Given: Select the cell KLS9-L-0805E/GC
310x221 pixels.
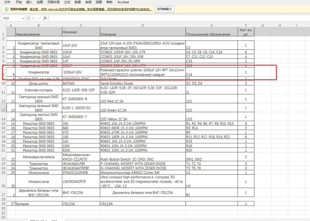Looking at the screenshot, I should pos(81,108).
